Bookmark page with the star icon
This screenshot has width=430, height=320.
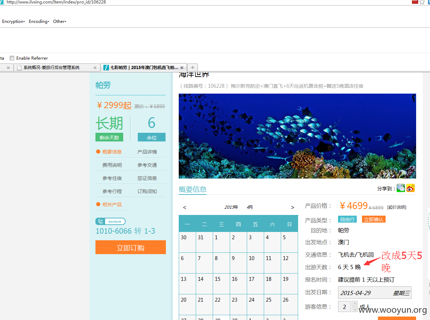tap(422, 2)
